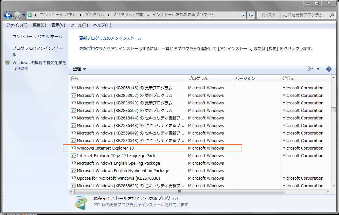
Task: Expand the arrow after コントロール パネル breadcrumb
Action: tap(80, 15)
